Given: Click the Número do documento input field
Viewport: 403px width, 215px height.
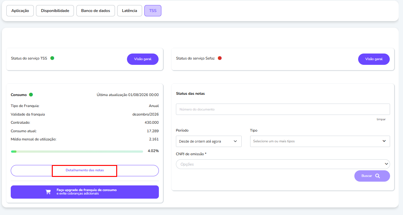Looking at the screenshot, I should pos(283,109).
